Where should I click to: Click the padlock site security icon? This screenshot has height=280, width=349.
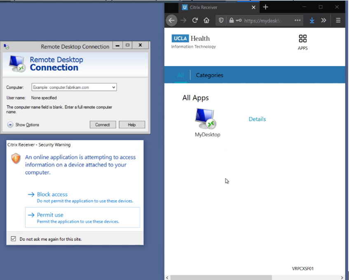(232, 21)
